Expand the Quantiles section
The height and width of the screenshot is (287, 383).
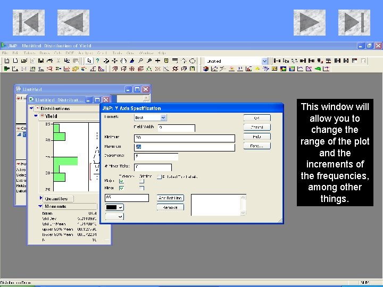pyautogui.click(x=41, y=198)
